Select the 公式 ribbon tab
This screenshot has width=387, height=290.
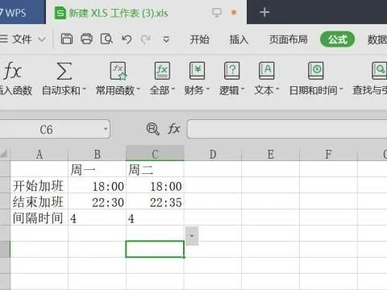click(338, 39)
